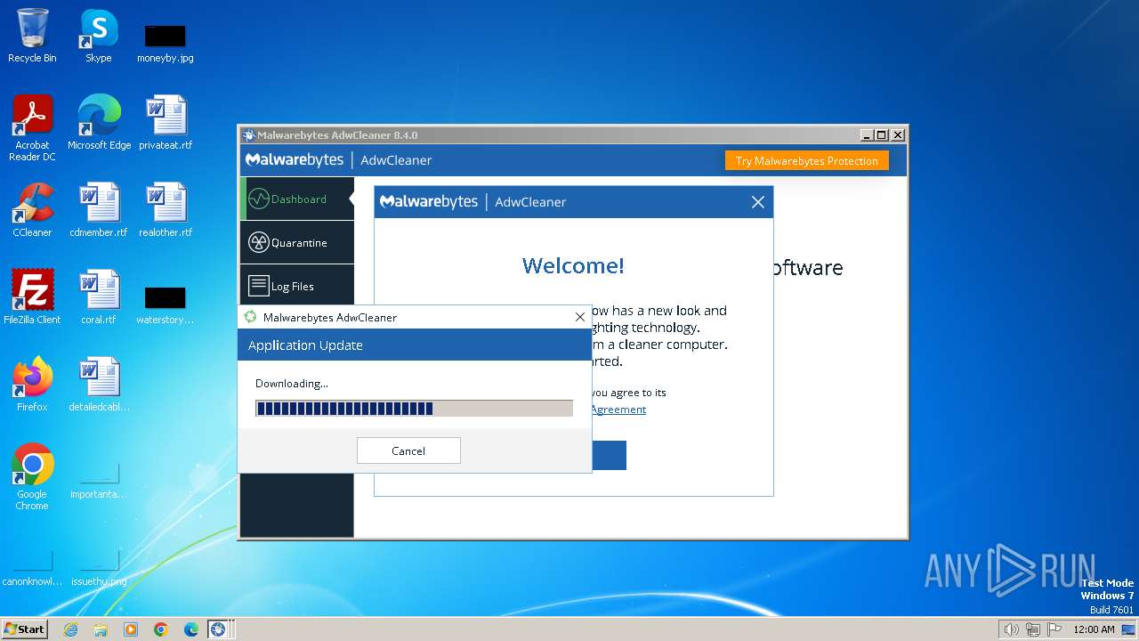1139x641 pixels.
Task: Open Edge from the taskbar
Action: click(x=191, y=629)
